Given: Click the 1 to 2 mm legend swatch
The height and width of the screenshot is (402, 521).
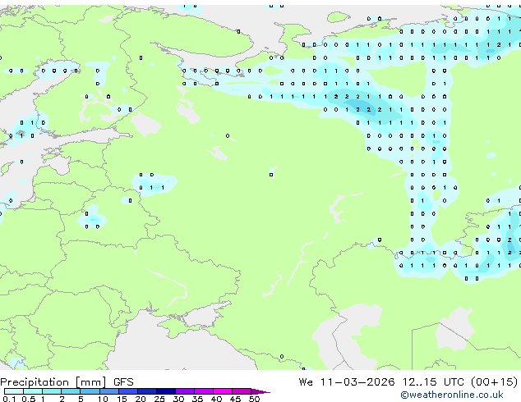Looking at the screenshot, I should [52, 391].
